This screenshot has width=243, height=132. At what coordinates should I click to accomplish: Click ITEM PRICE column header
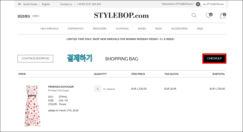tap(138, 74)
